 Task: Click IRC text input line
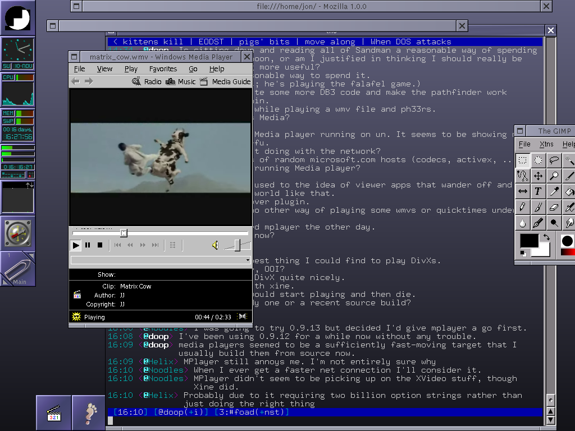(325, 421)
